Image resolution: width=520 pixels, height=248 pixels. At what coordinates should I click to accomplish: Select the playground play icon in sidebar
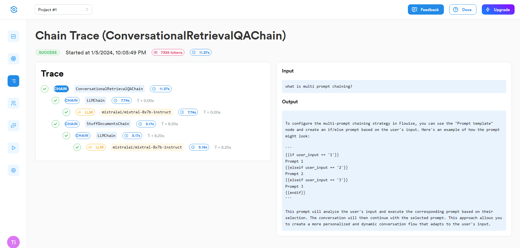(x=13, y=148)
